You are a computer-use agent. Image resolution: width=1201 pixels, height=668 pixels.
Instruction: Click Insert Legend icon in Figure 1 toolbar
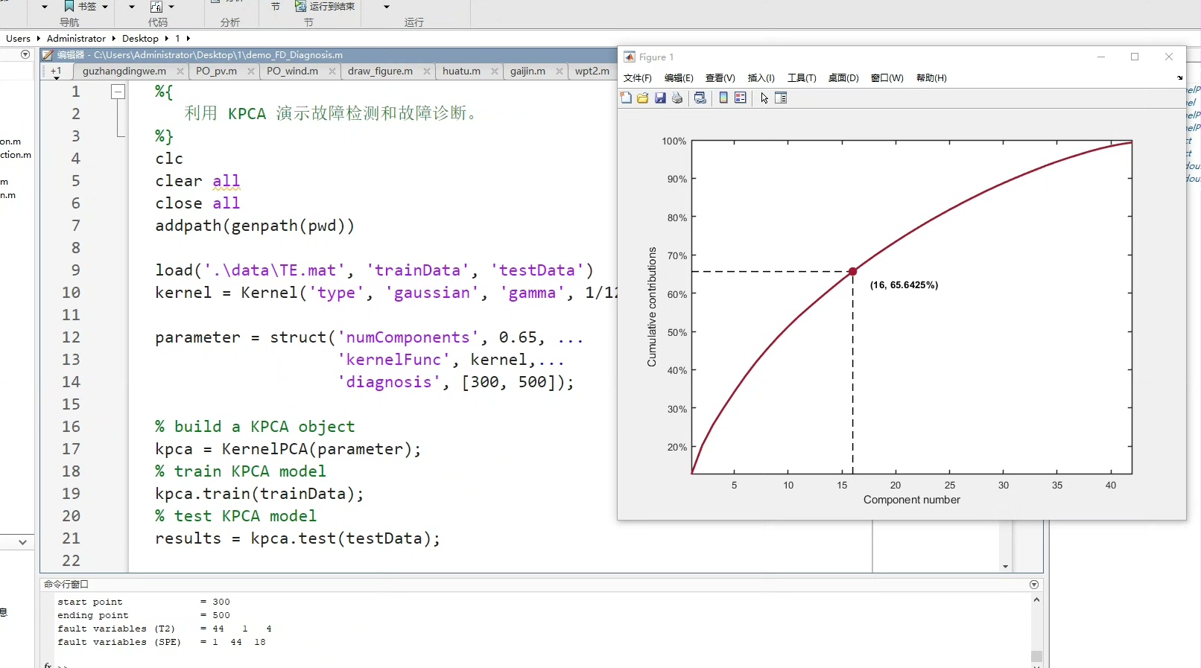pyautogui.click(x=741, y=98)
